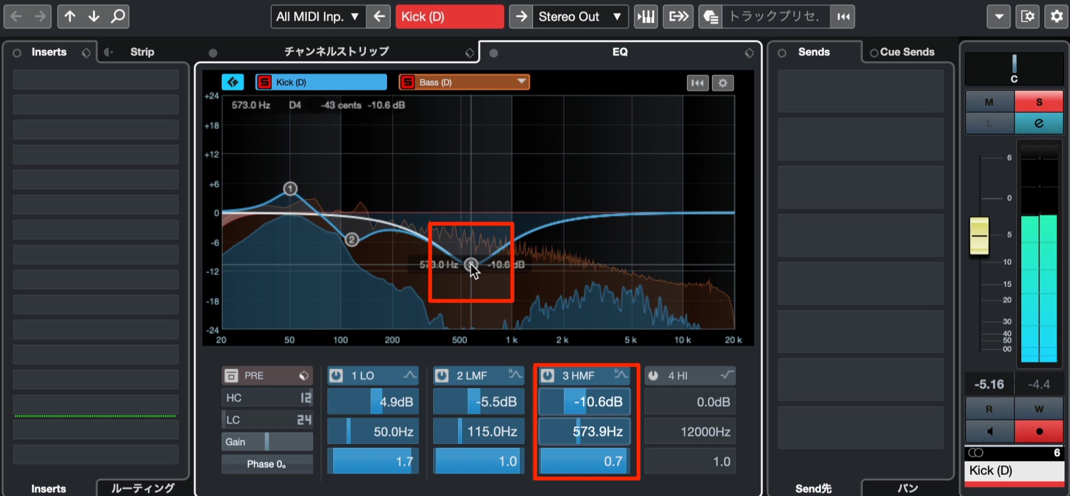Select the EQ tab

point(620,52)
